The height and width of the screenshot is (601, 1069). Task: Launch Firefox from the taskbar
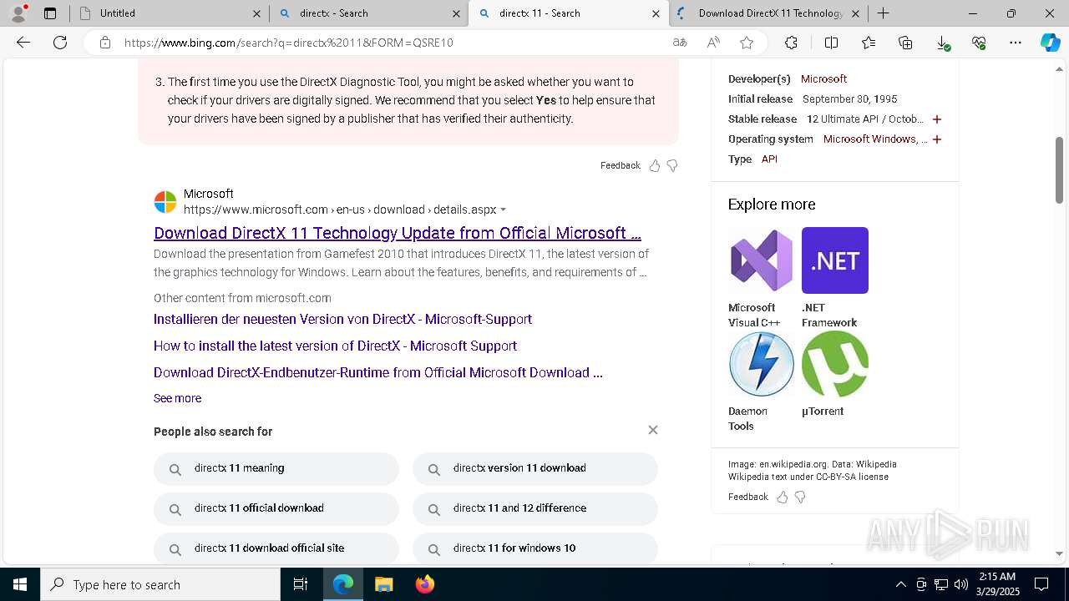point(424,584)
